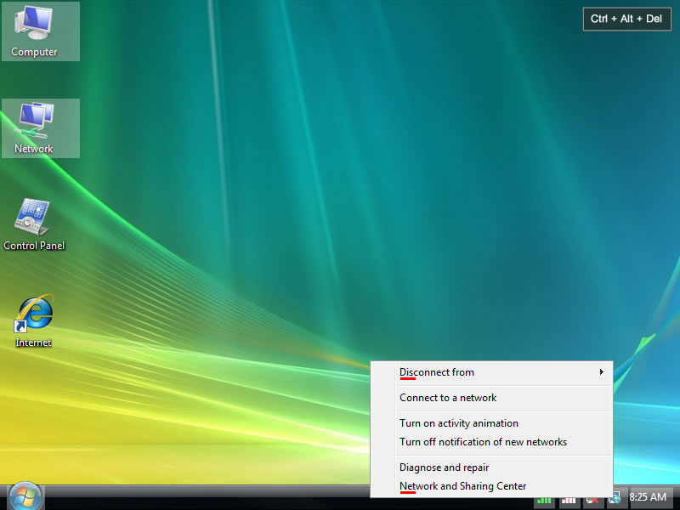This screenshot has height=510, width=680.
Task: Select the Network desktop icon
Action: tap(35, 127)
